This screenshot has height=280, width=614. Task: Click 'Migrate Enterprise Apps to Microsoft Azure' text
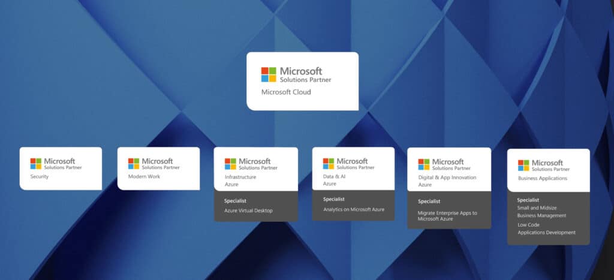(x=447, y=216)
